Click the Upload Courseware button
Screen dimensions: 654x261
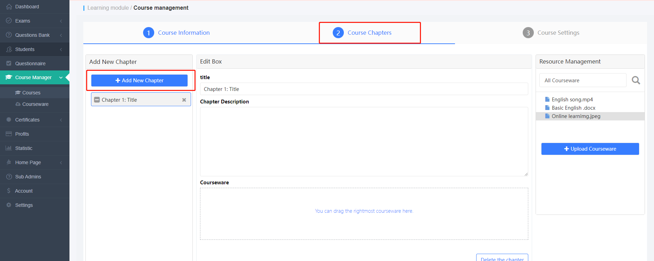click(x=590, y=149)
